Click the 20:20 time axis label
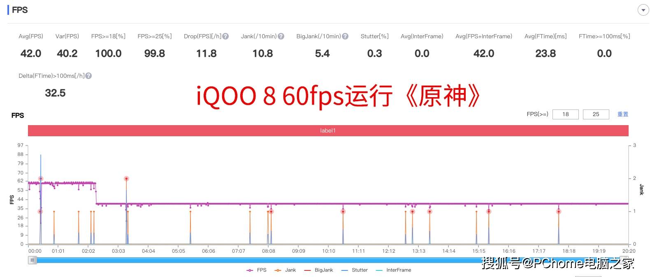The width and height of the screenshot is (650, 277). point(629,251)
